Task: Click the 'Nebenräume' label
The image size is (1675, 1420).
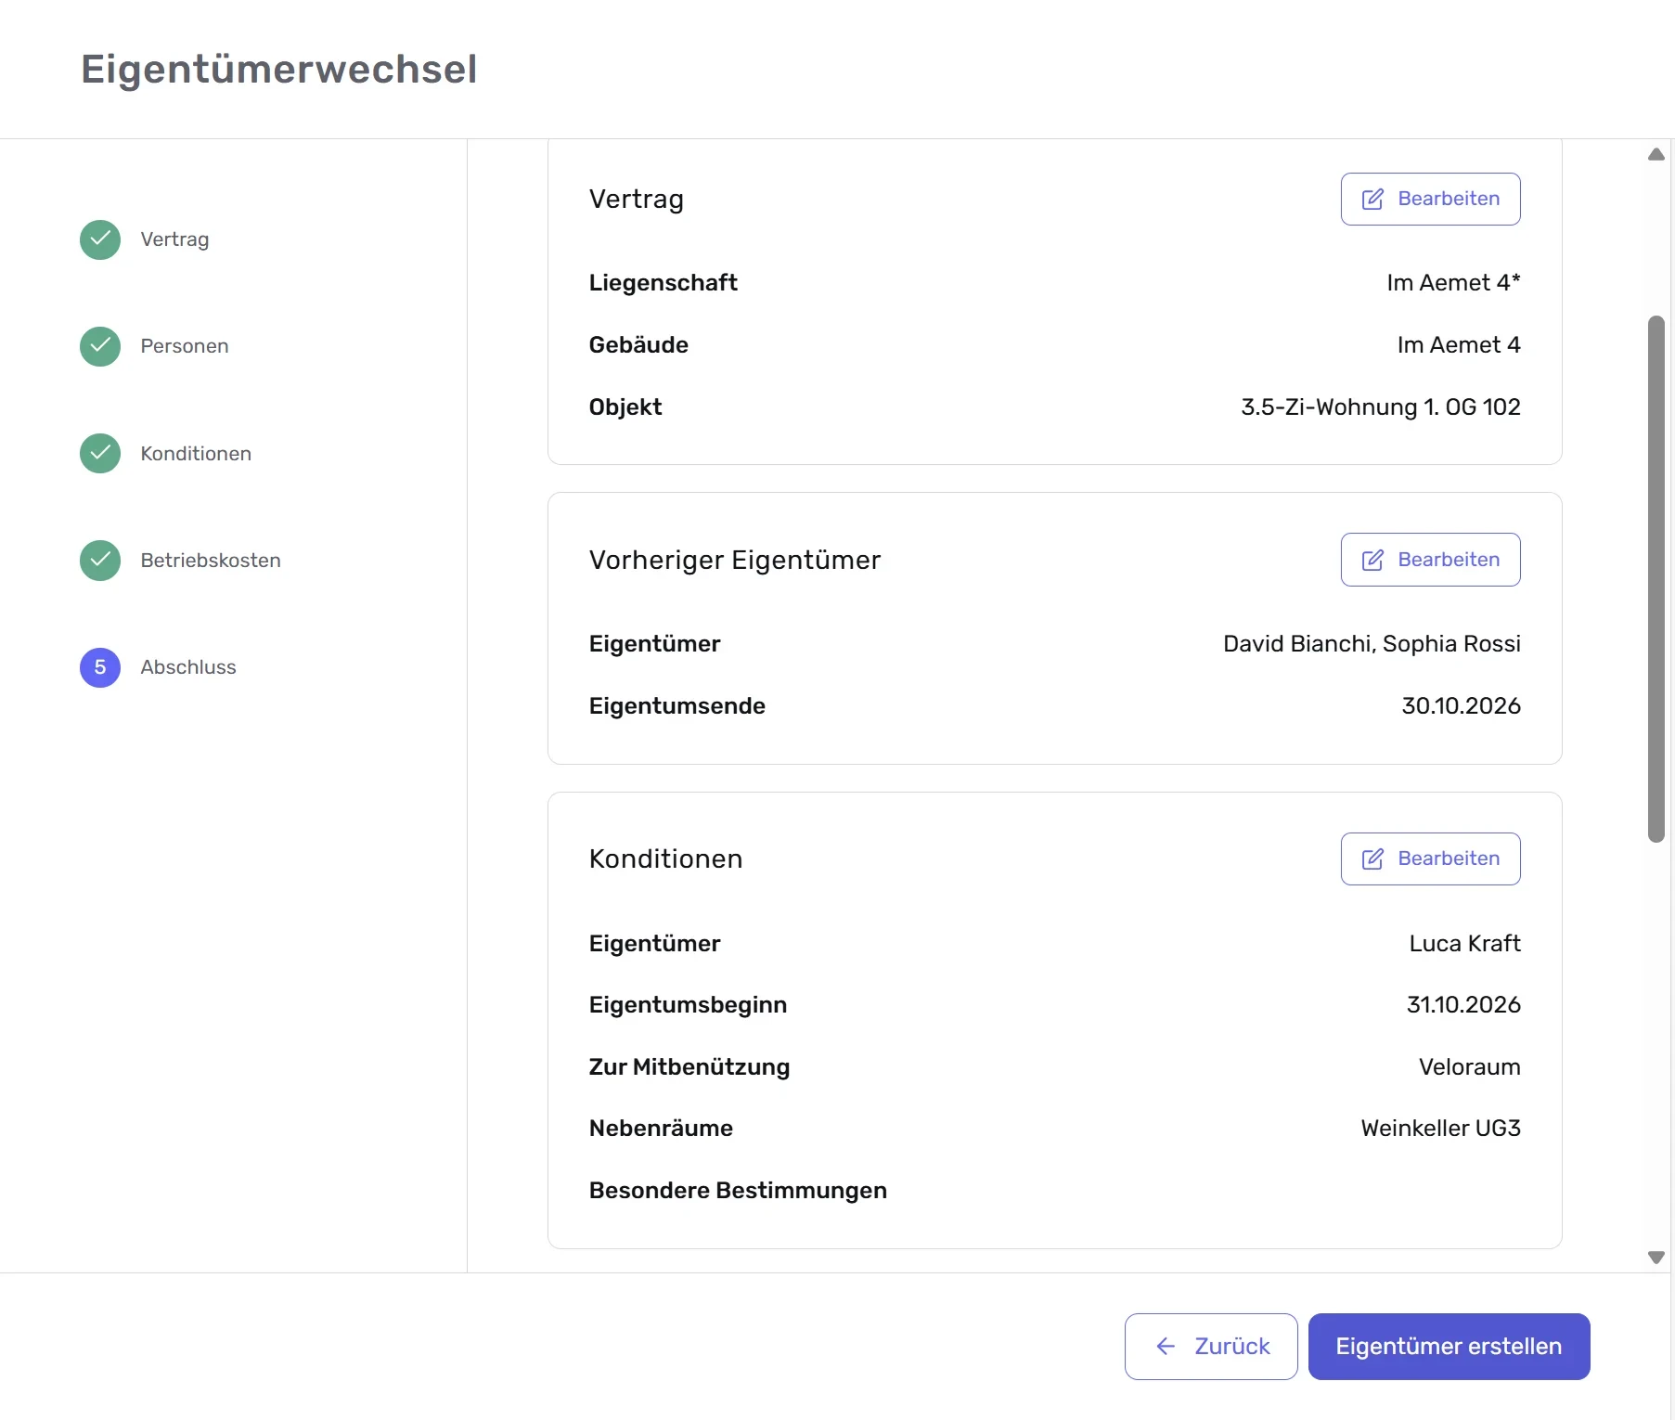Action: pyautogui.click(x=661, y=1129)
